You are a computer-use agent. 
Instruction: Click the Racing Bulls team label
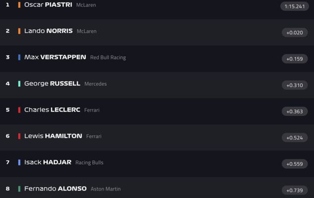coord(89,163)
